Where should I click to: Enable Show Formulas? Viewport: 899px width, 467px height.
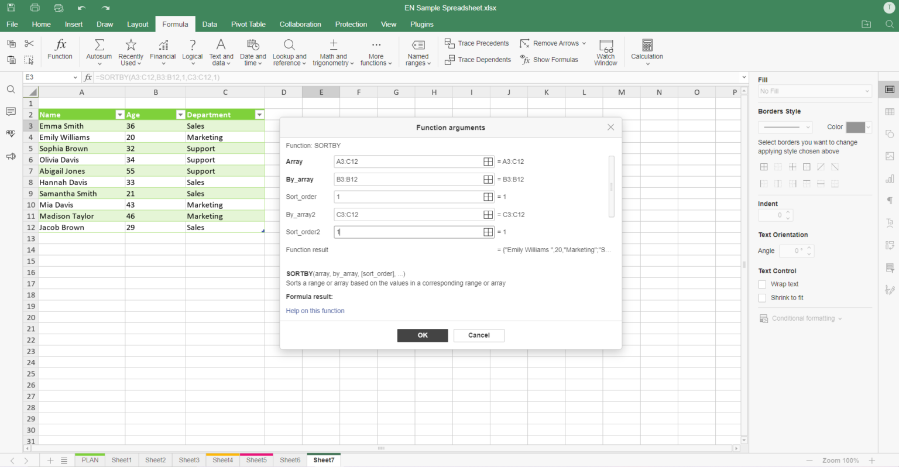[x=549, y=59]
